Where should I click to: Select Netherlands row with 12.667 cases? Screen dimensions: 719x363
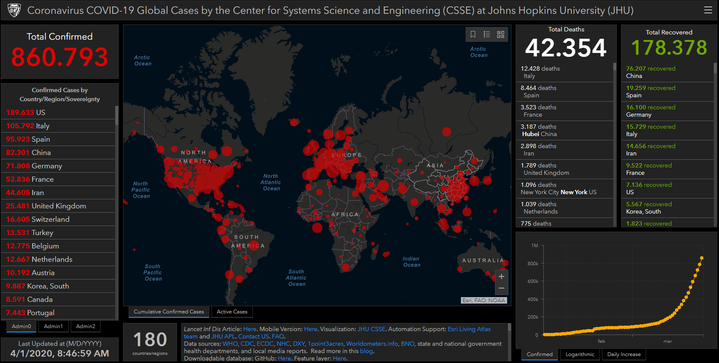(x=58, y=259)
